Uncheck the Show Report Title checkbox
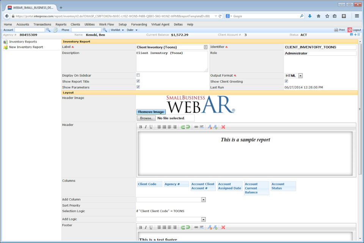The width and height of the screenshot is (364, 243). coord(138,81)
